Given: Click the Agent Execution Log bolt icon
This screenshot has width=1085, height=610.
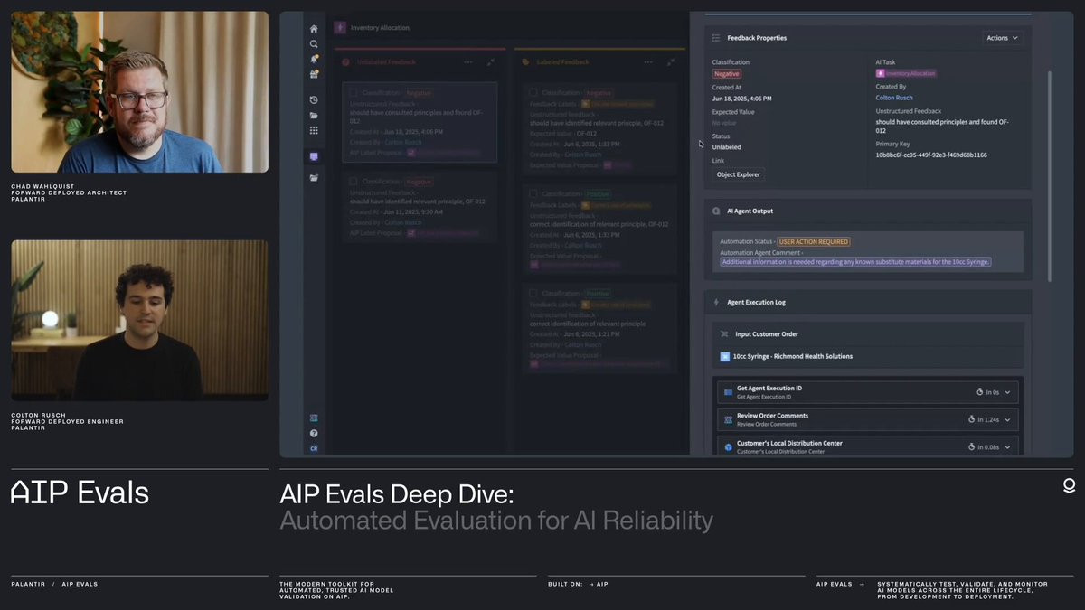Looking at the screenshot, I should [716, 302].
